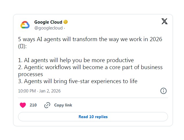Open the 10:00 PM Jan 2, 2026 timestamp
The height and width of the screenshot is (140, 184).
39,91
